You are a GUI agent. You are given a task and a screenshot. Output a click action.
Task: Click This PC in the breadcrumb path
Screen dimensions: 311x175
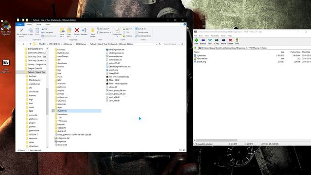42,44
